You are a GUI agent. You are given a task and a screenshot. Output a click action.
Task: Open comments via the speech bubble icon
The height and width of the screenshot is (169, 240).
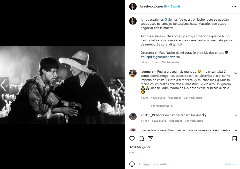pos(141,139)
